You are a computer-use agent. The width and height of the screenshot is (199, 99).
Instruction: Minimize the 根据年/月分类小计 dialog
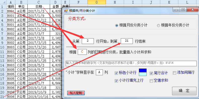click(176, 10)
